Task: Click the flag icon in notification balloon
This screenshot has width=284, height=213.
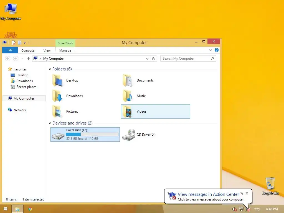Action: (172, 196)
